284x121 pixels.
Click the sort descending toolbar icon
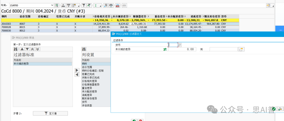68,5
